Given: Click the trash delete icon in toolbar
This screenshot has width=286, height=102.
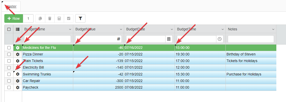Looking at the screenshot, I should (x=50, y=18).
